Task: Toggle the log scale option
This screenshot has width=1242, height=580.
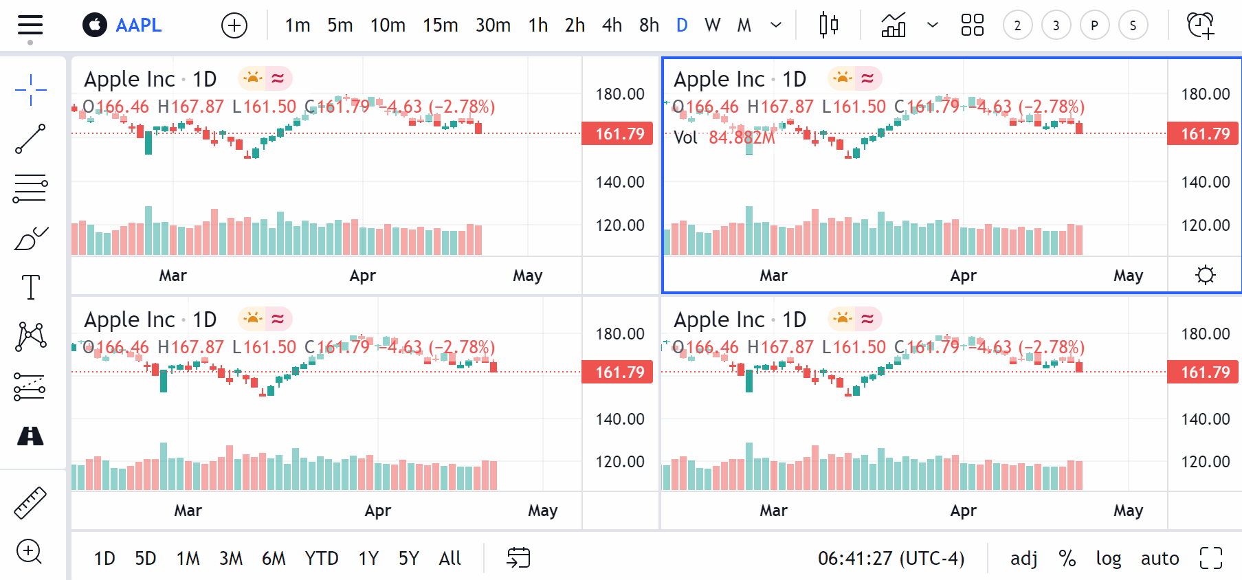Action: tap(1108, 558)
